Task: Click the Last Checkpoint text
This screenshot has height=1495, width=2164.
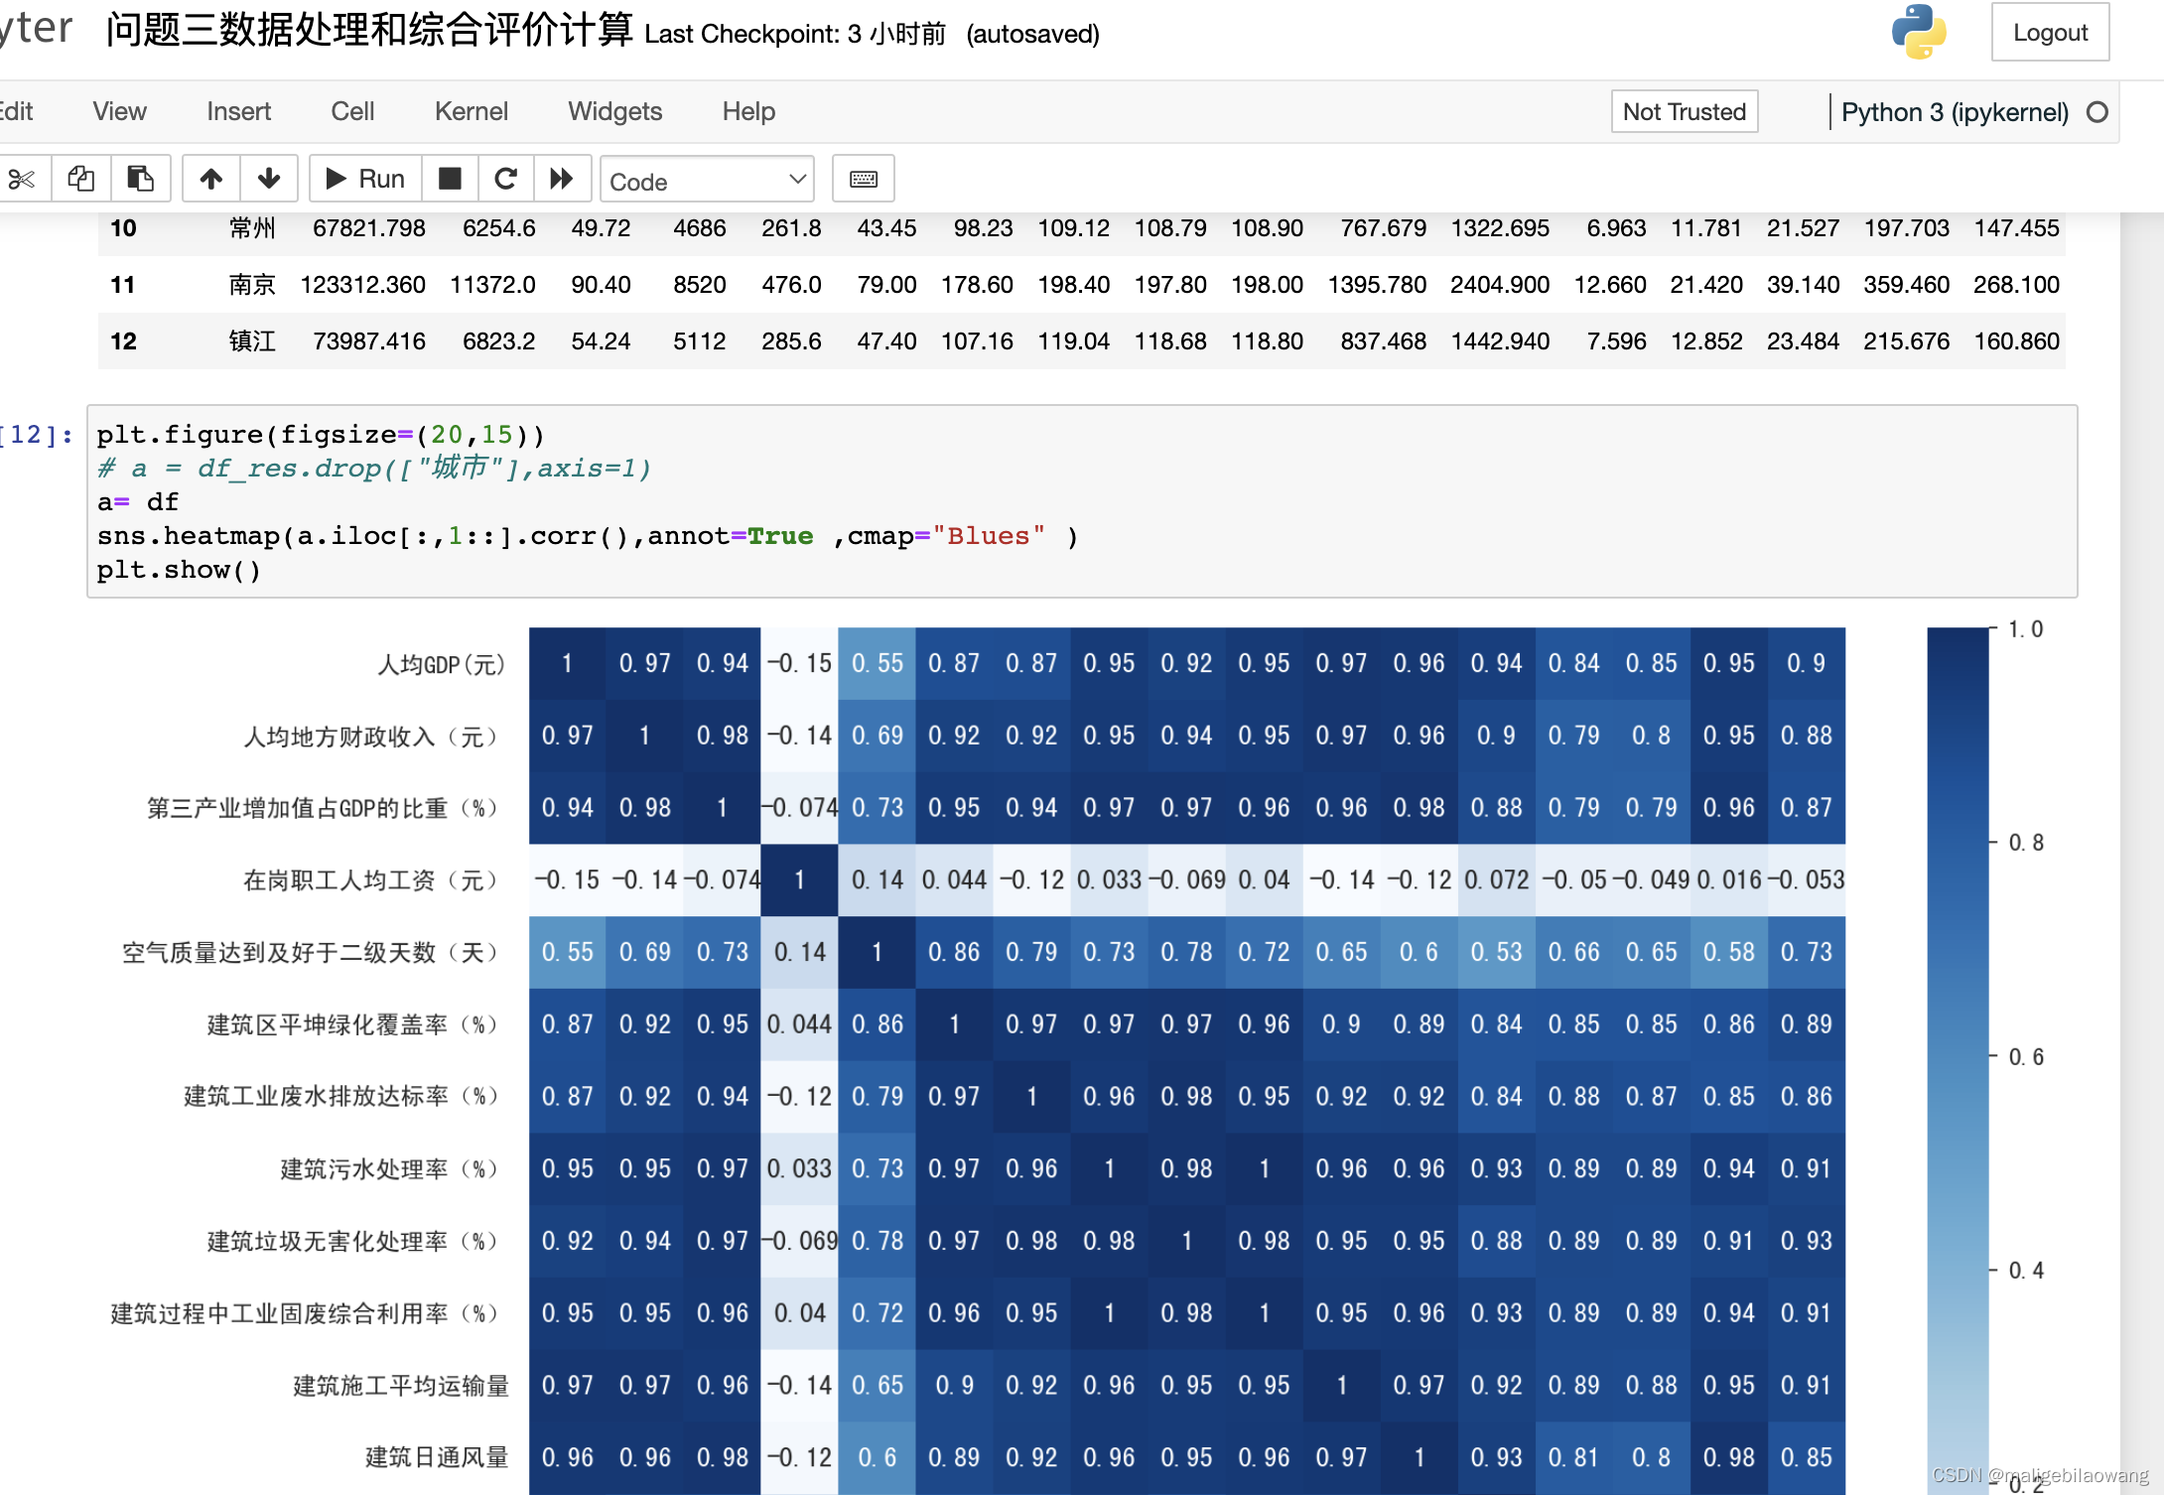Action: click(795, 34)
